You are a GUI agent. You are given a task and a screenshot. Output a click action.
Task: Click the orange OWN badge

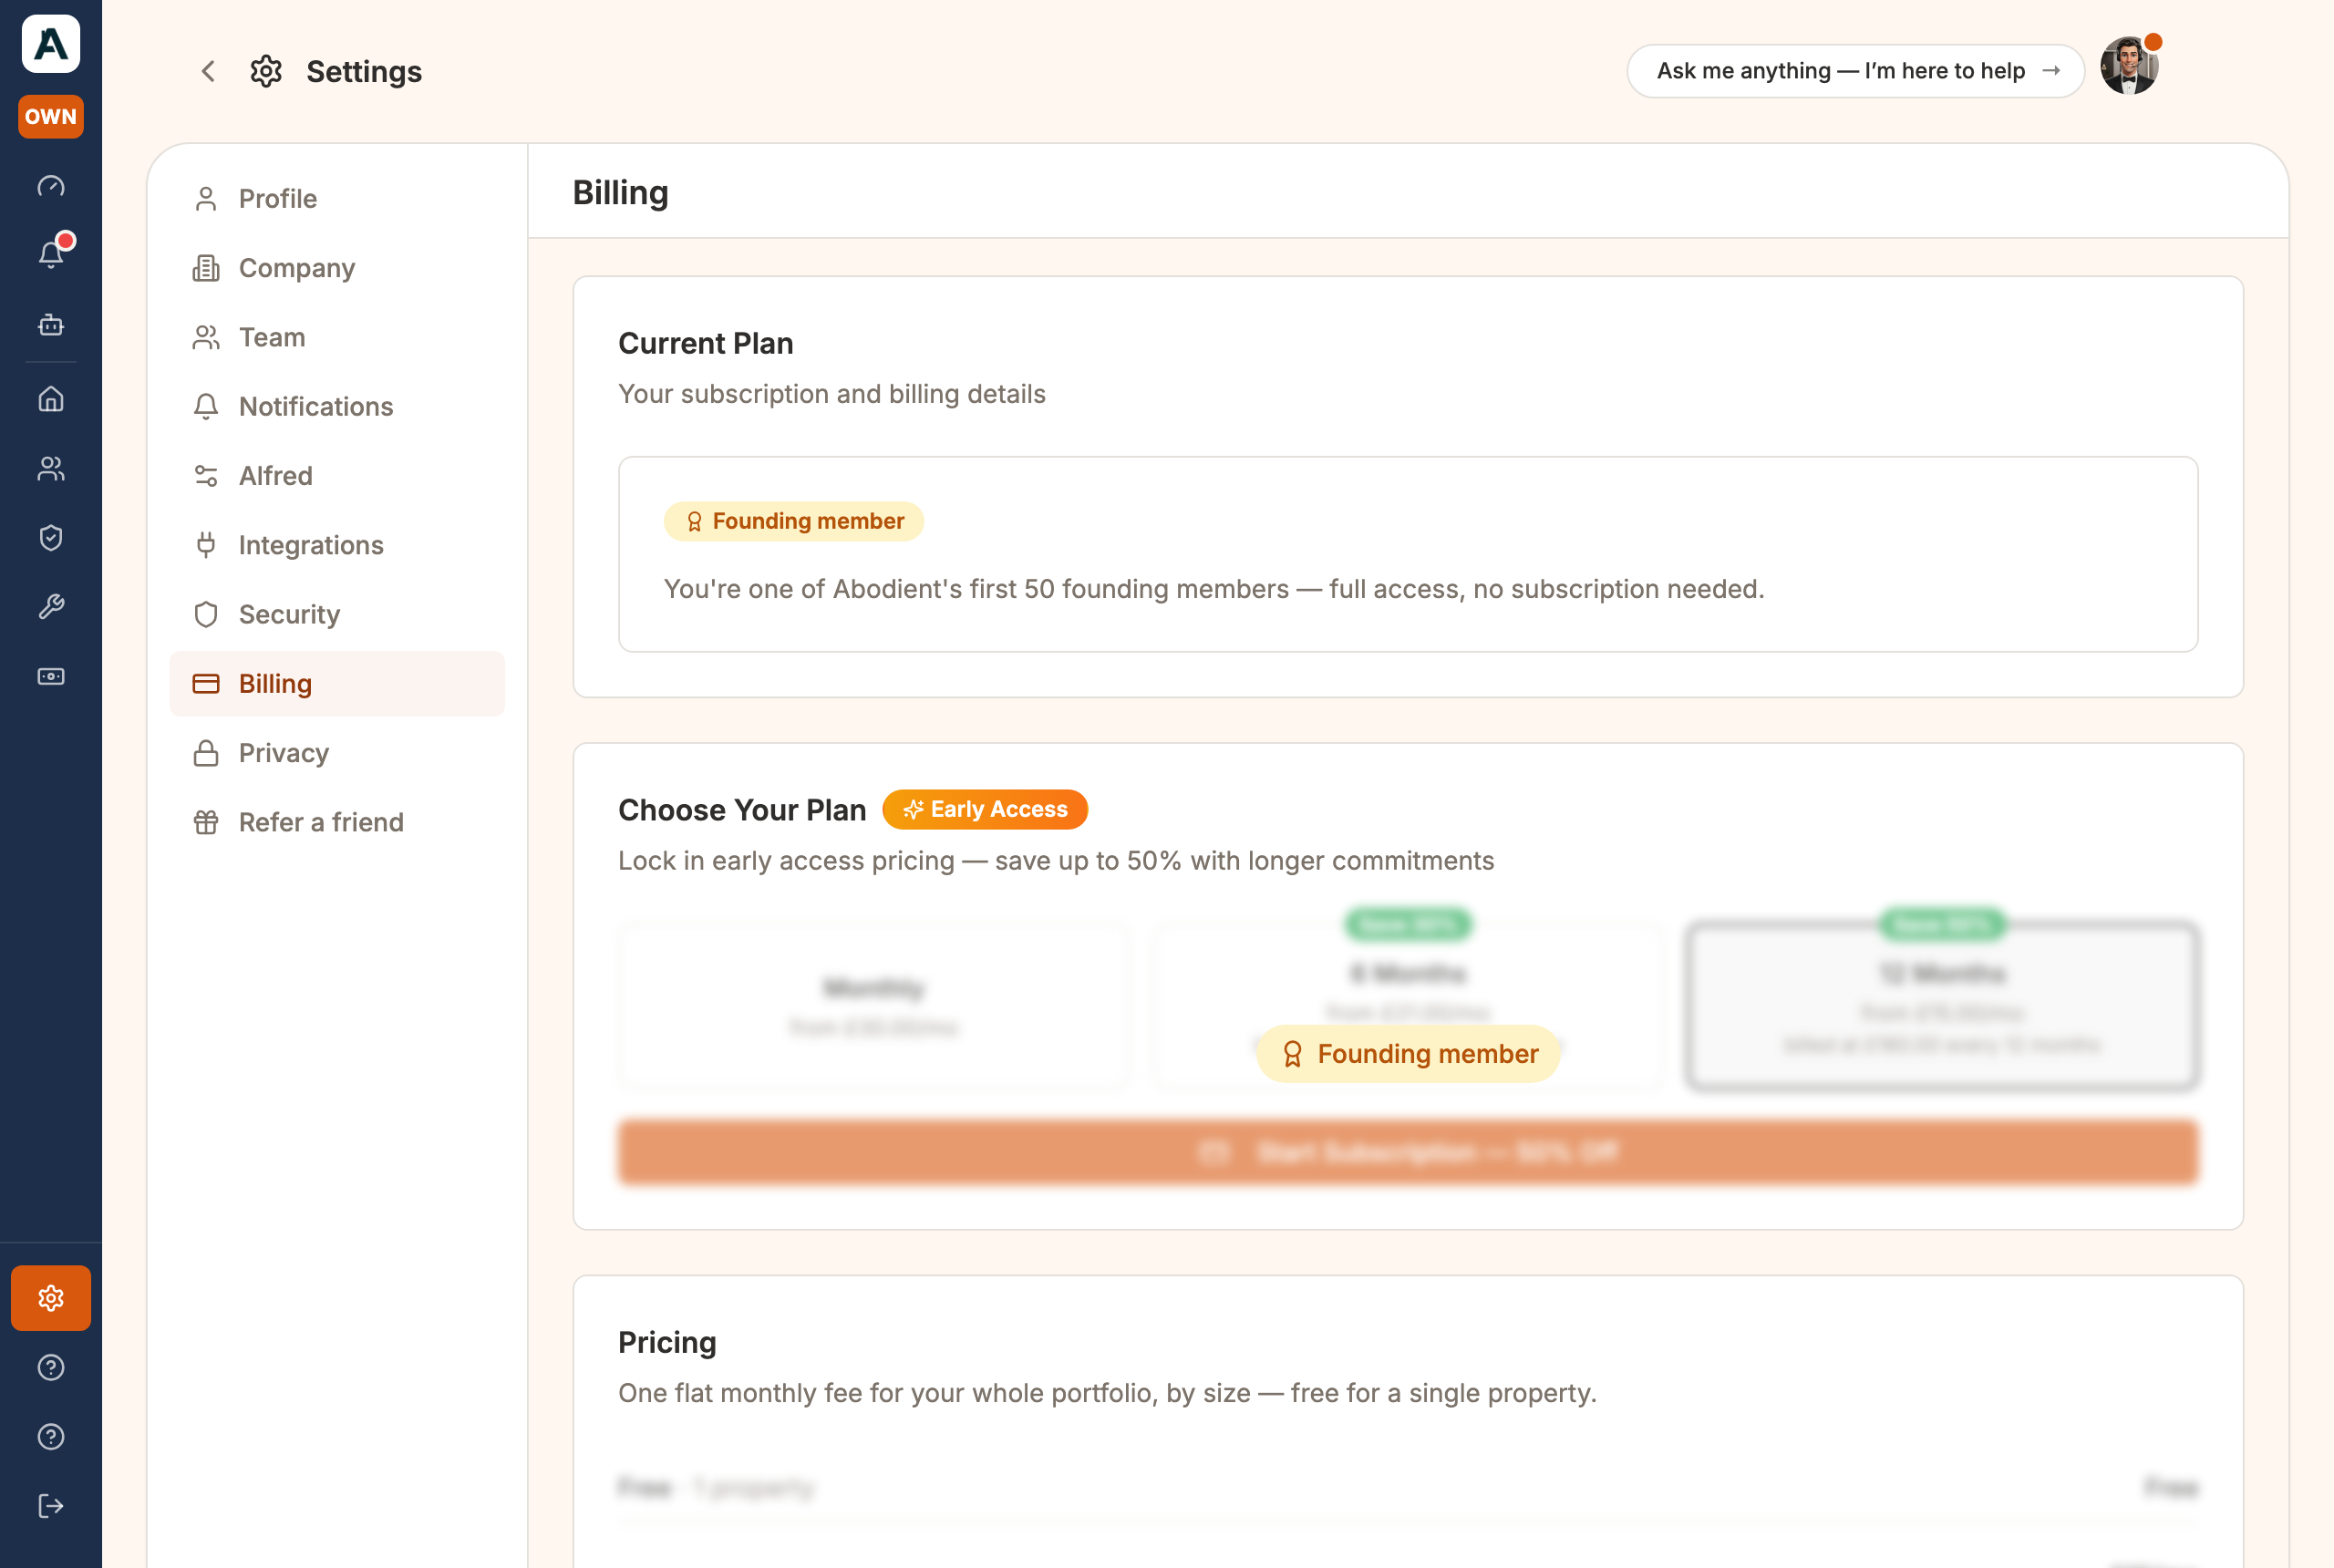[x=51, y=117]
